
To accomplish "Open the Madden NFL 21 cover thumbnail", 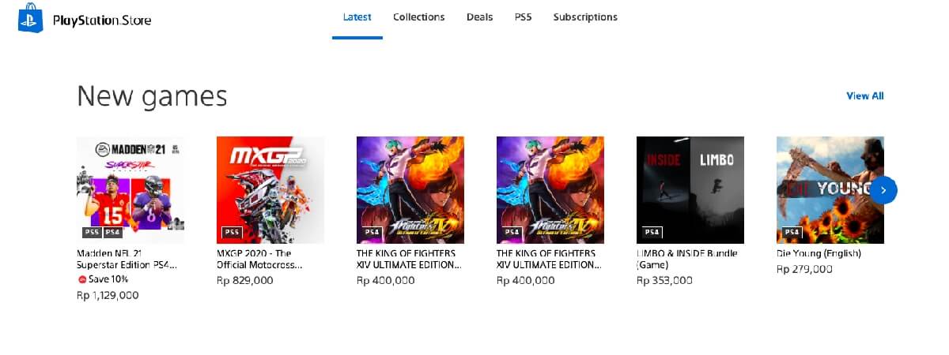I will (x=130, y=190).
